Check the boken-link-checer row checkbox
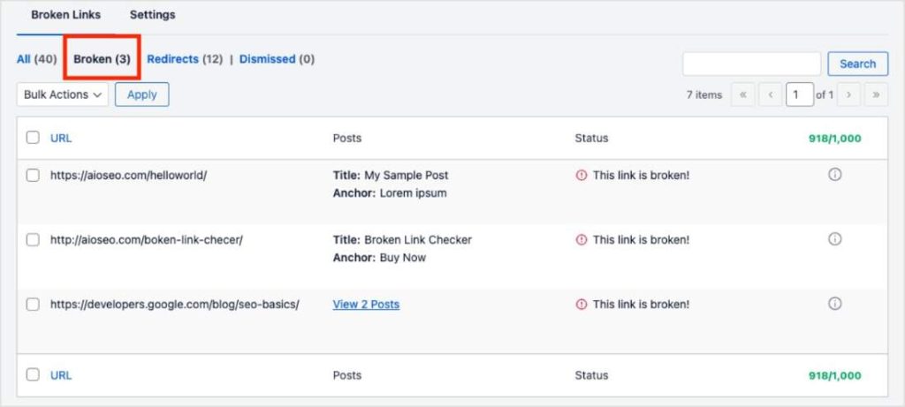 (x=33, y=240)
